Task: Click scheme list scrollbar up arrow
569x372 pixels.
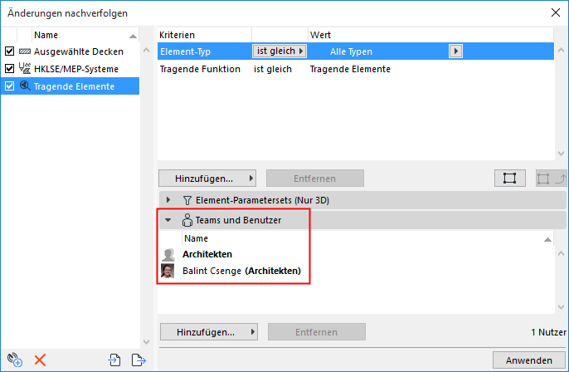Action: coord(146,50)
